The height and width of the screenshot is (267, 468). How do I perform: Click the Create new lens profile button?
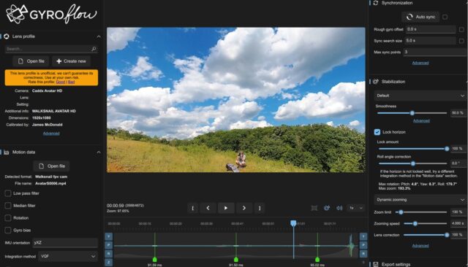tap(71, 61)
